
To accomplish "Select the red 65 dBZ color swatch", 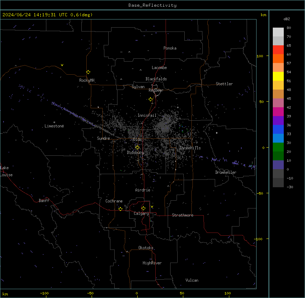I will tap(278, 50).
